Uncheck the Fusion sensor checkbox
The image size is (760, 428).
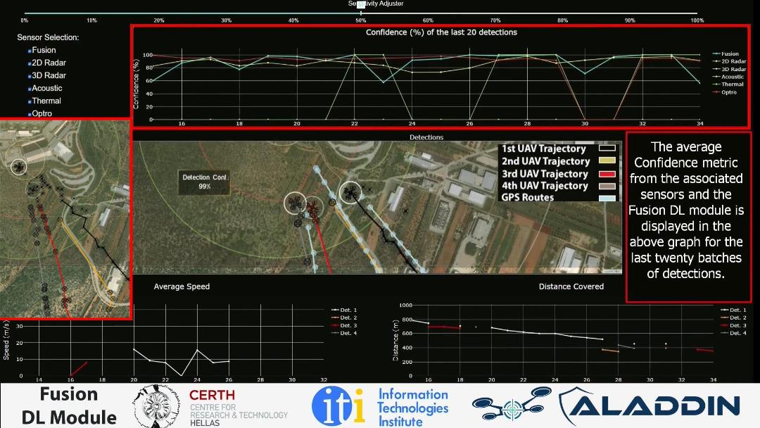(x=30, y=51)
